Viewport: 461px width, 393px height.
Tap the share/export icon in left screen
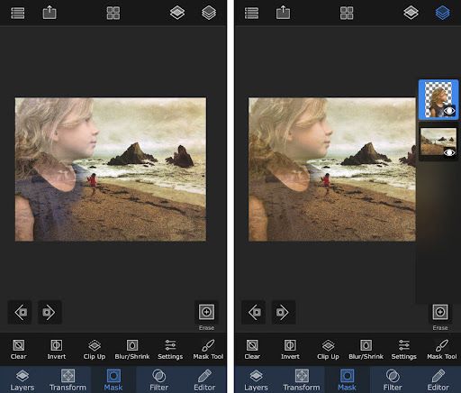point(50,13)
